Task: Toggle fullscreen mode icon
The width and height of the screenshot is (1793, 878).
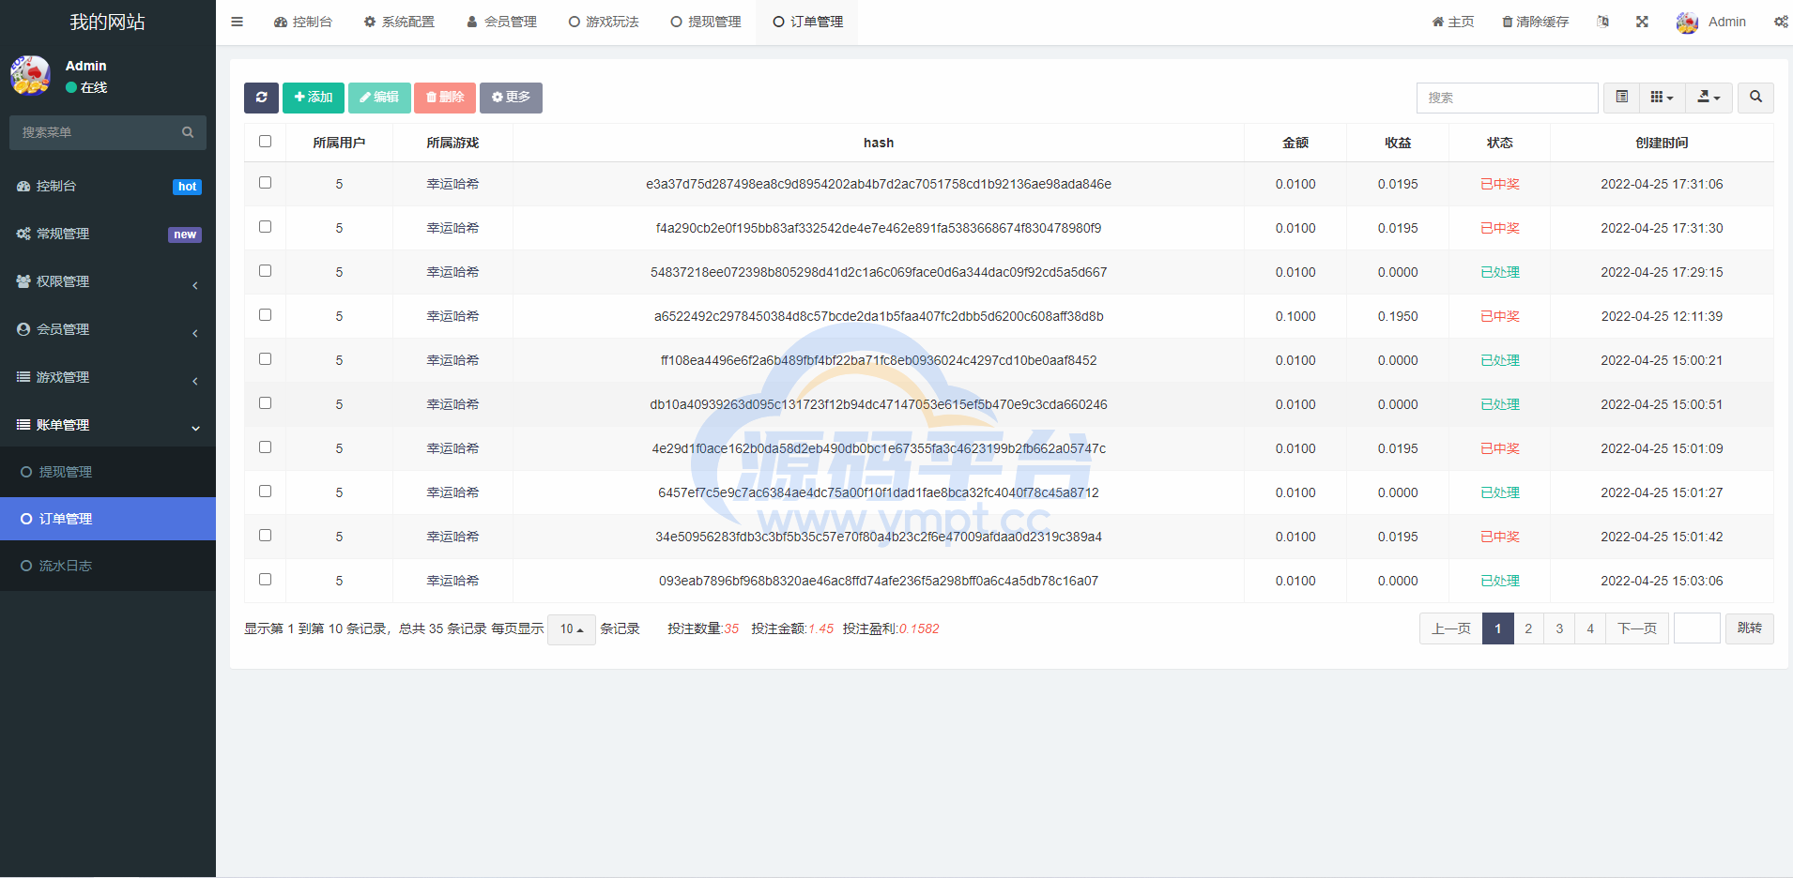Action: click(x=1642, y=22)
